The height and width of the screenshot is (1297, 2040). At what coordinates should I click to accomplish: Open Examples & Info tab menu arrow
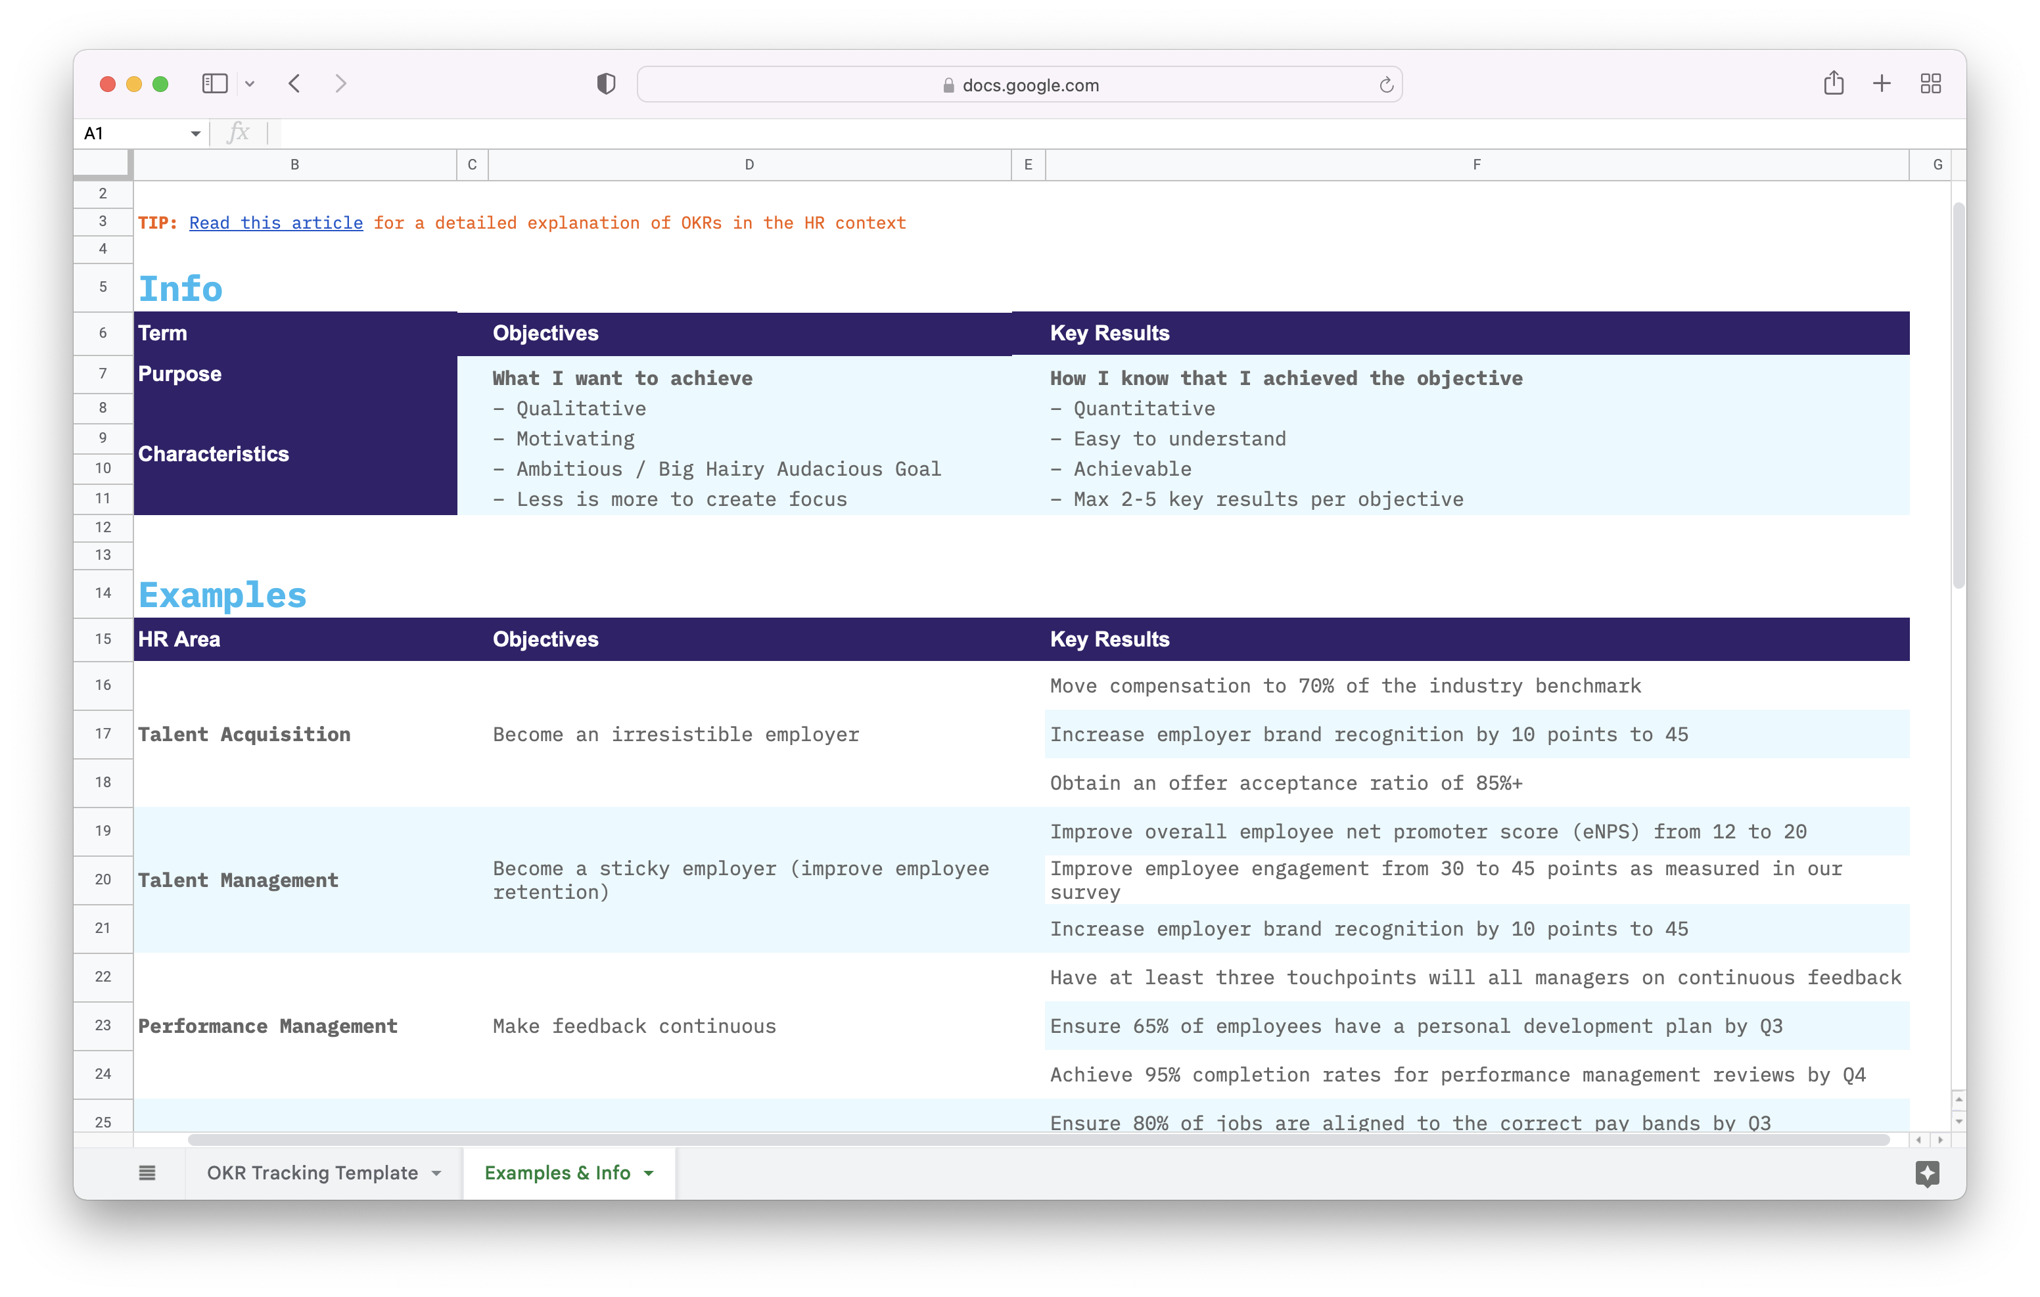pos(649,1173)
